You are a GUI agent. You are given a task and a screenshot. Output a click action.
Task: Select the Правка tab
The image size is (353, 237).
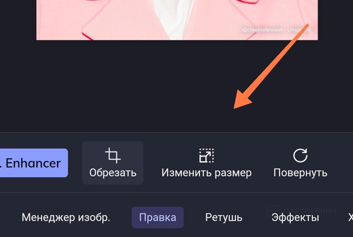click(158, 217)
